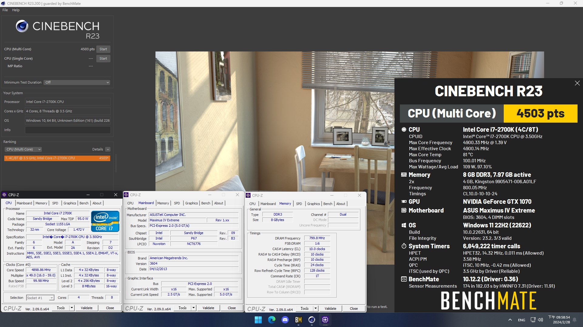Open the network tray icon
The height and width of the screenshot is (327, 583).
pos(533,320)
